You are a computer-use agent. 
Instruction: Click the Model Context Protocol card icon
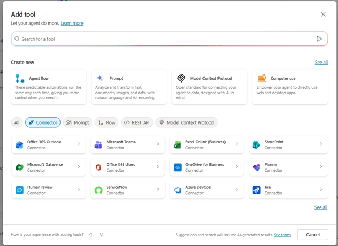click(x=181, y=78)
